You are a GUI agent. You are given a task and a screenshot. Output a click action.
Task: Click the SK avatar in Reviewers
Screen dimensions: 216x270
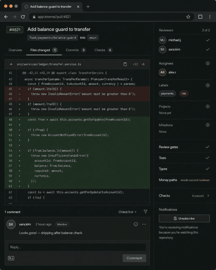[162, 49]
